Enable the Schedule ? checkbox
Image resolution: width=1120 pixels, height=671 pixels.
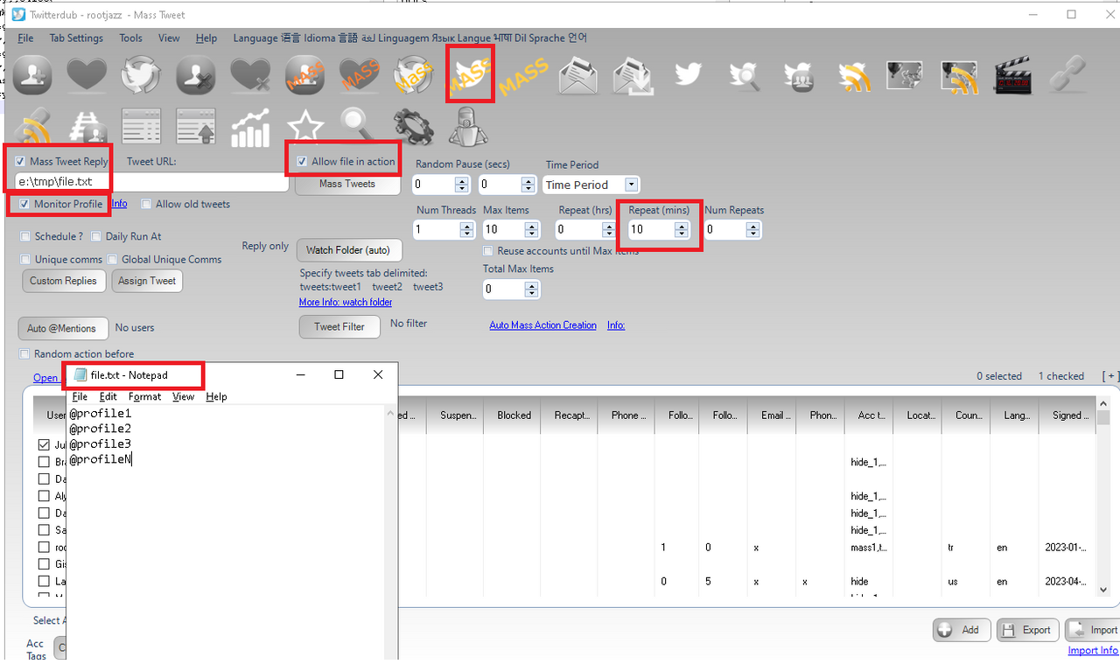coord(25,236)
